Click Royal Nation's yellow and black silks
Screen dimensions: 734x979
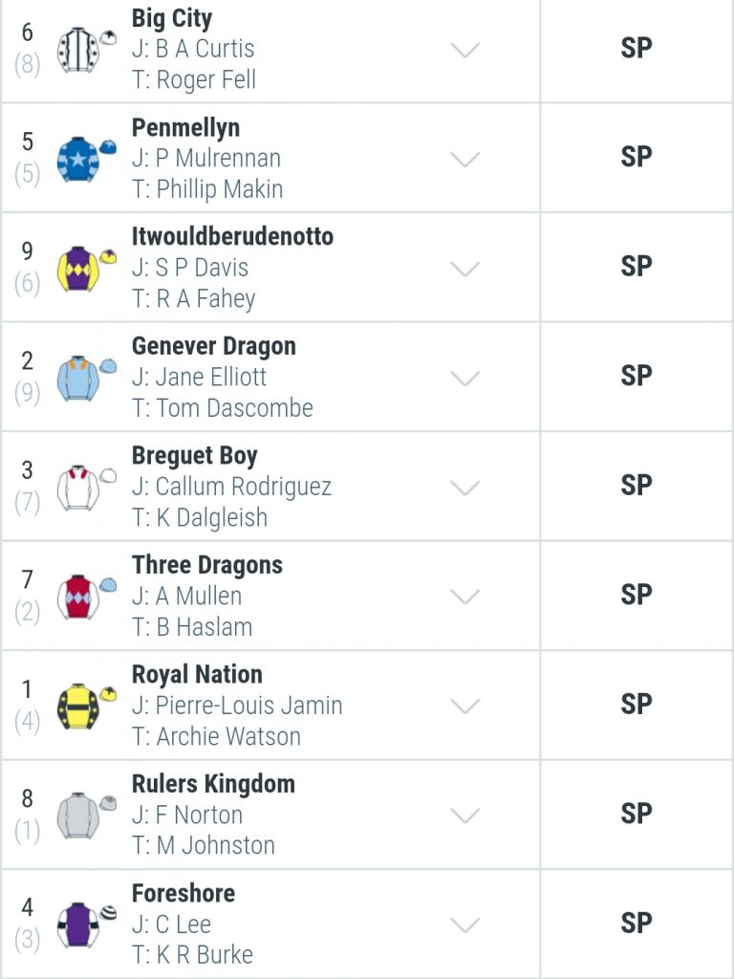(86, 706)
